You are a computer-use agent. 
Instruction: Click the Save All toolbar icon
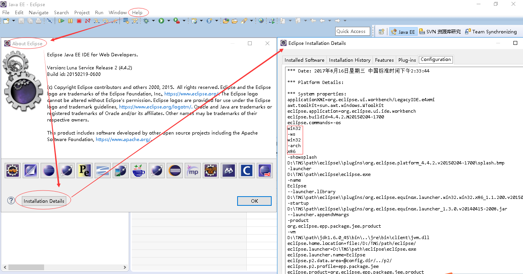[30, 21]
